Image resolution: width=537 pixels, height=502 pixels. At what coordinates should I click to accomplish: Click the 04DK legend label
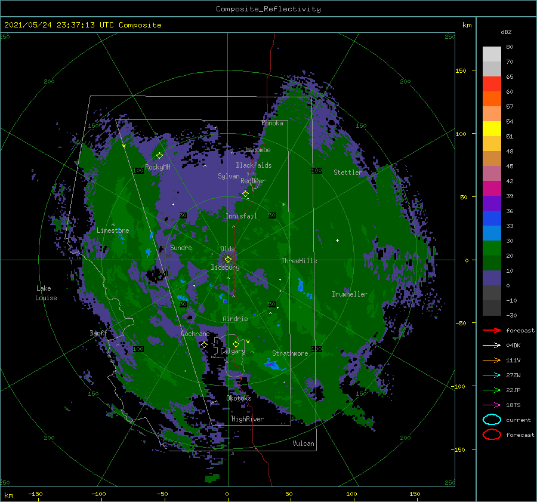tap(513, 345)
